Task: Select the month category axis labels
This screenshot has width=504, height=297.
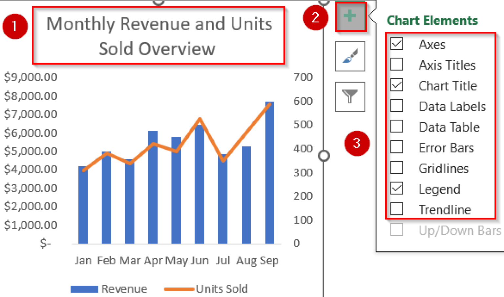Action: [177, 260]
